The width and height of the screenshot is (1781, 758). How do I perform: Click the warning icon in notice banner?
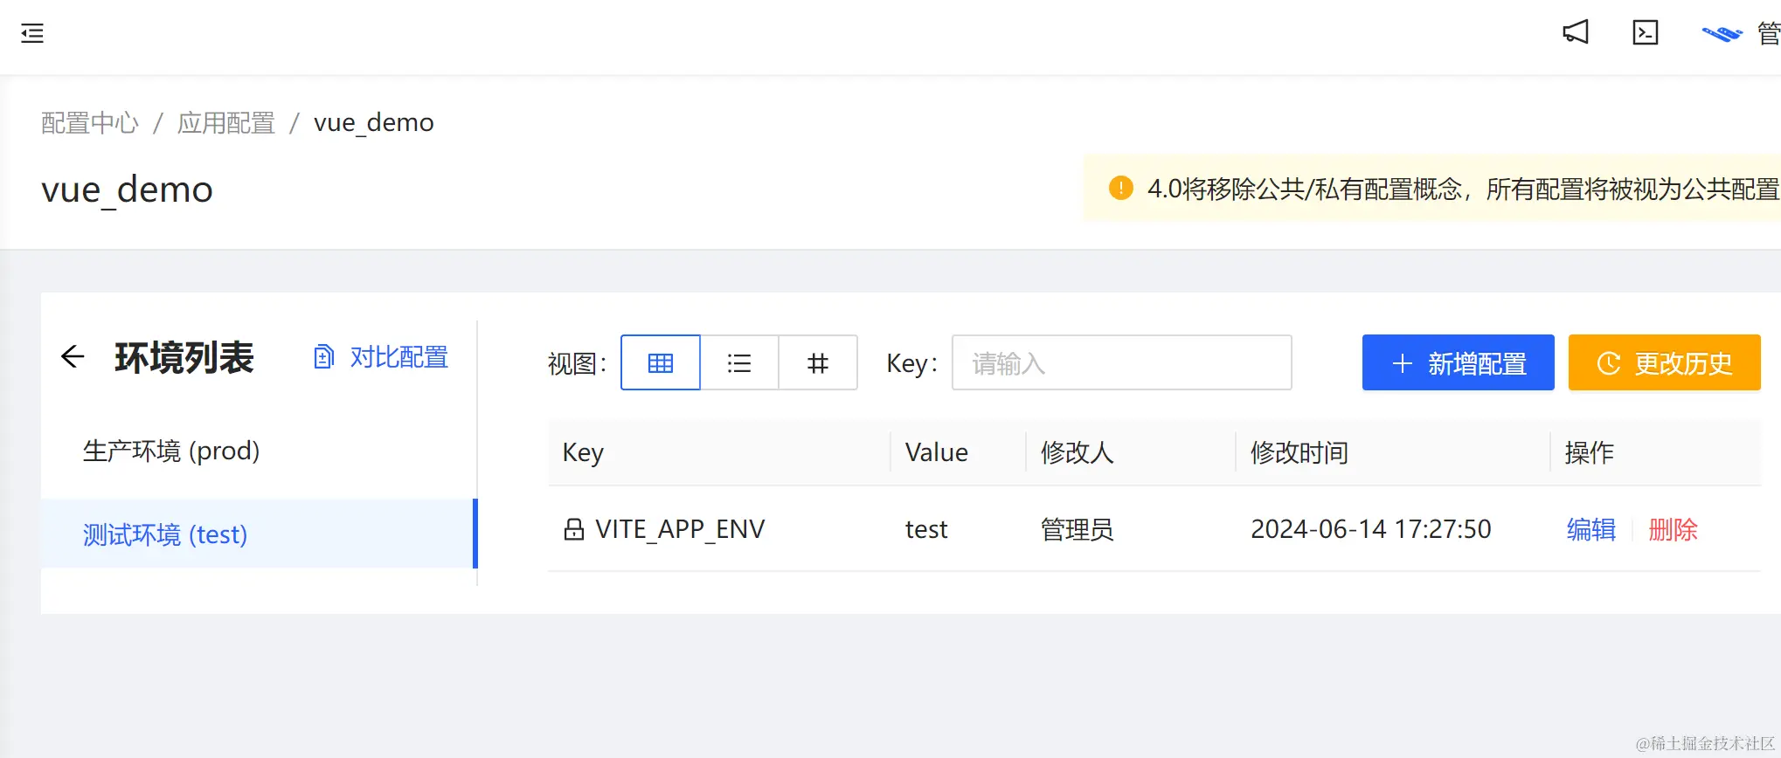pos(1121,188)
